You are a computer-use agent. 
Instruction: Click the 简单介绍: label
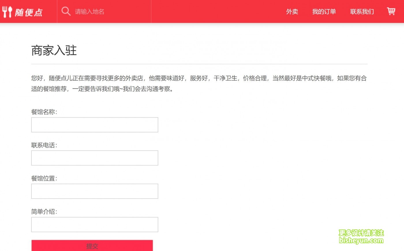pyautogui.click(x=44, y=212)
